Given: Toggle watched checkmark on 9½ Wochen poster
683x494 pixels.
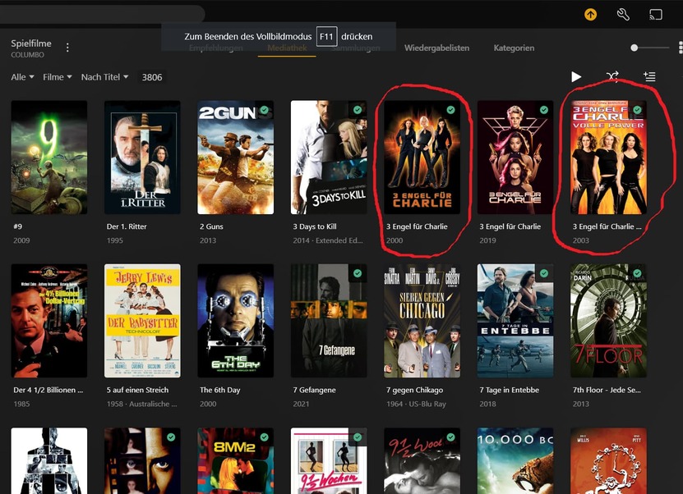Looking at the screenshot, I should pos(358,437).
